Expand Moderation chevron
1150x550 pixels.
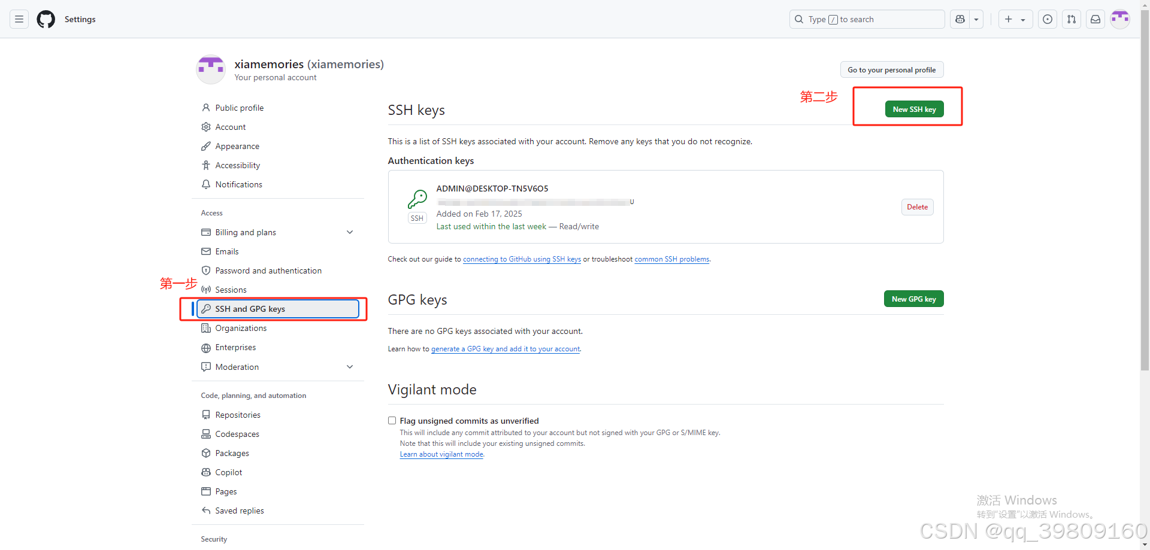click(350, 367)
